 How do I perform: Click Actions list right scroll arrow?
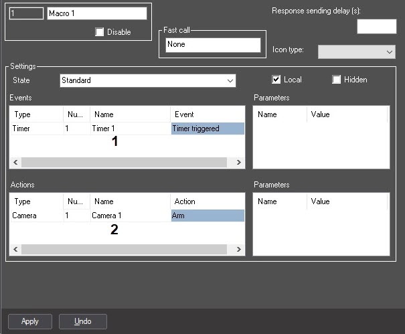pyautogui.click(x=239, y=249)
